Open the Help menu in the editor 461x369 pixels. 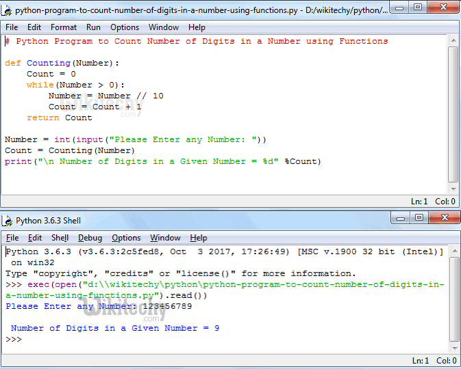tap(197, 27)
